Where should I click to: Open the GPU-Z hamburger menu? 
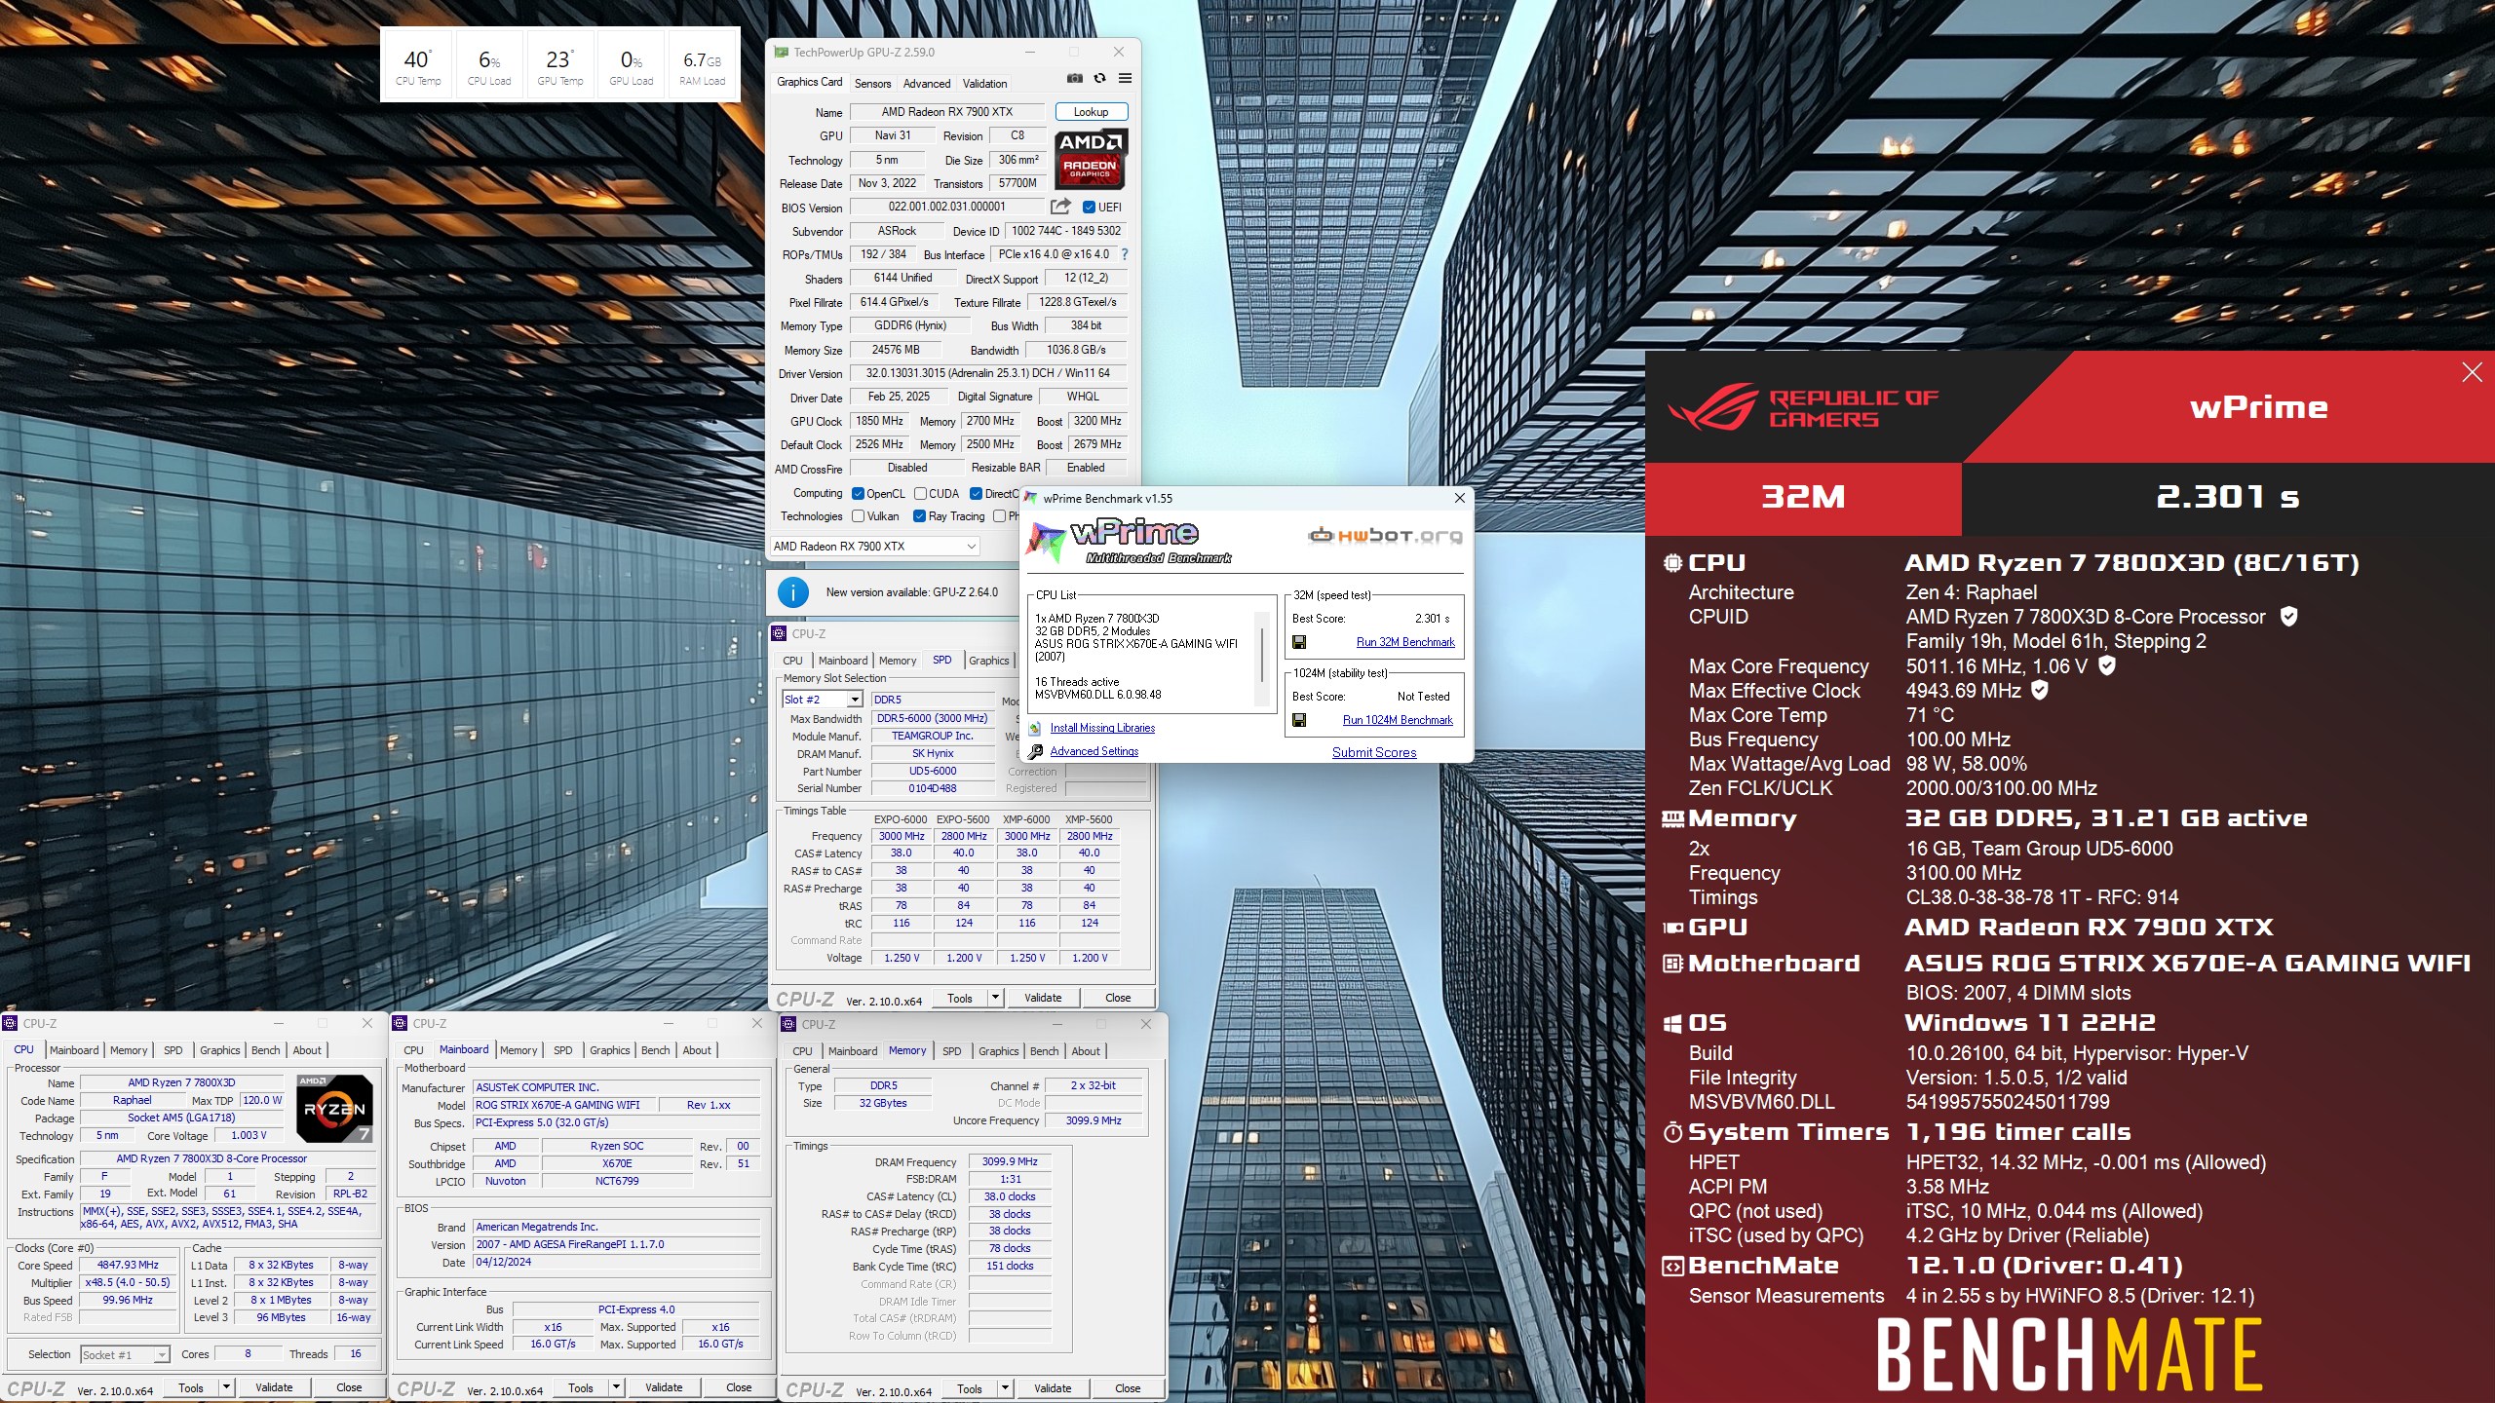pyautogui.click(x=1125, y=78)
